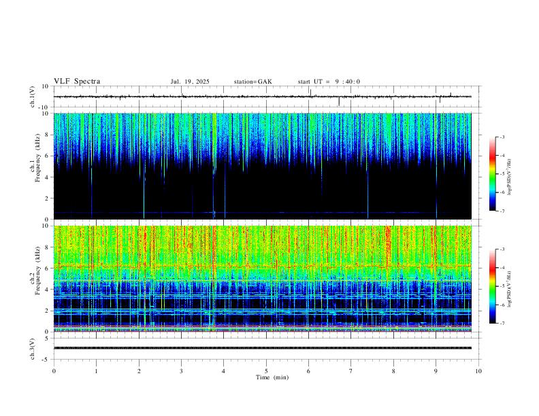Click time axis tick label '3'
The image size is (539, 416).
pyautogui.click(x=181, y=371)
